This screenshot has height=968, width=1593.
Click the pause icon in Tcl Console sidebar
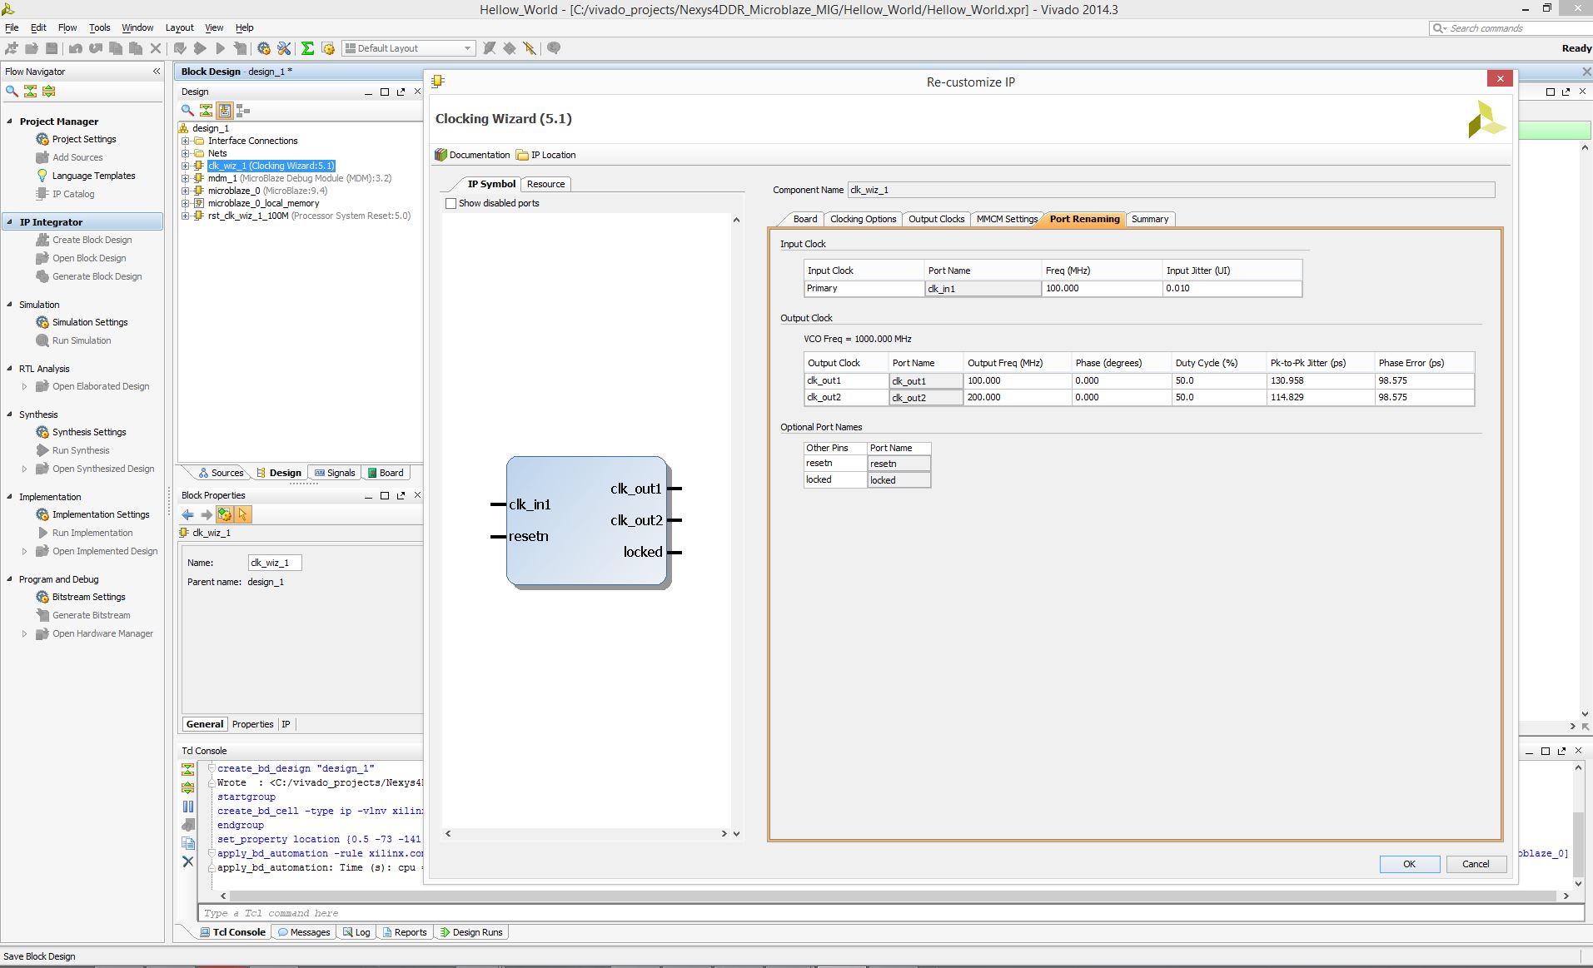tap(188, 806)
